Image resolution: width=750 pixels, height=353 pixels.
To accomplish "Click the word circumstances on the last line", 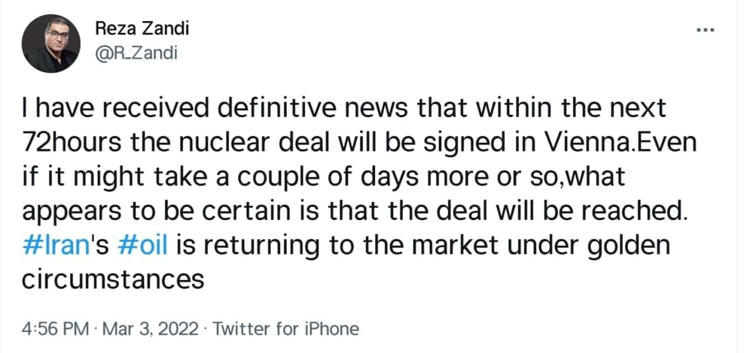I will (x=113, y=279).
